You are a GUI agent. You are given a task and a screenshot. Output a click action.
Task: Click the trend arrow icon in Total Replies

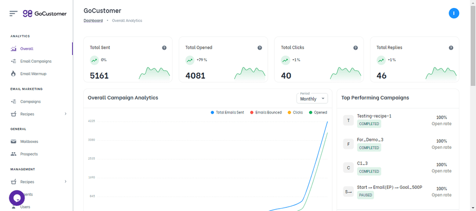[381, 60]
